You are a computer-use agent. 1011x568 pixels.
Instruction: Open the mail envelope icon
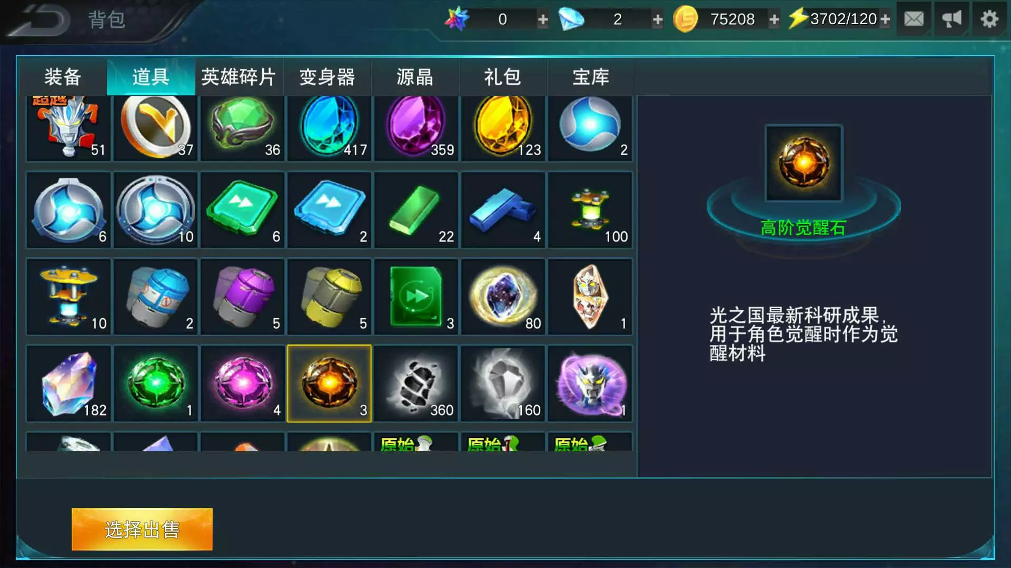coord(914,19)
